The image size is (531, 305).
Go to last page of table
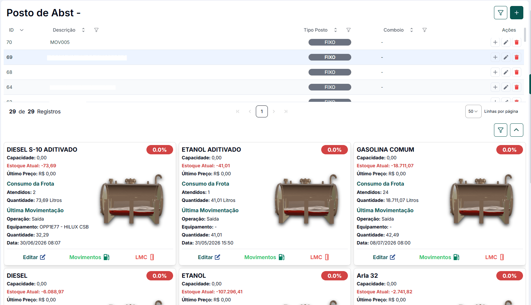(286, 111)
